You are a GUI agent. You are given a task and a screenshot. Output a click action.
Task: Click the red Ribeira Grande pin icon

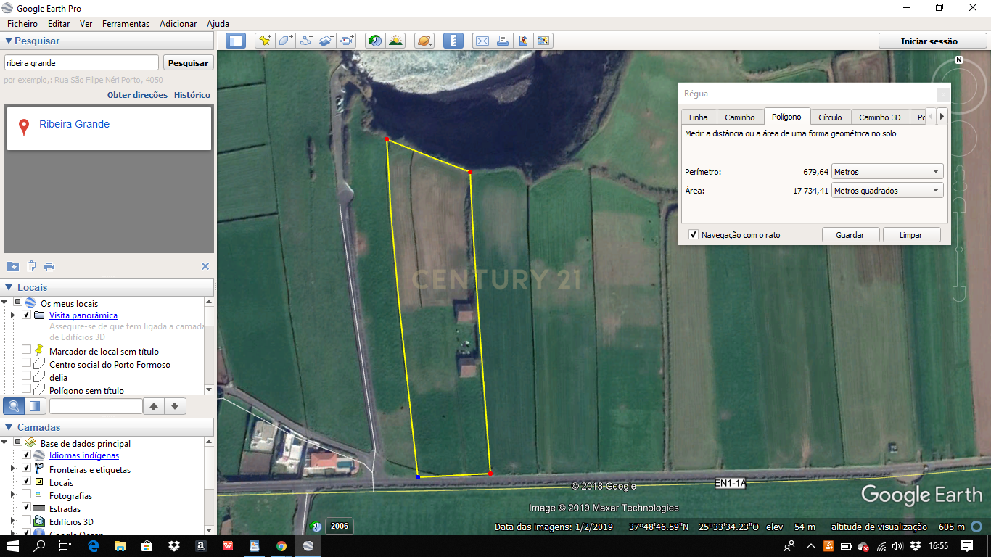[x=24, y=128]
